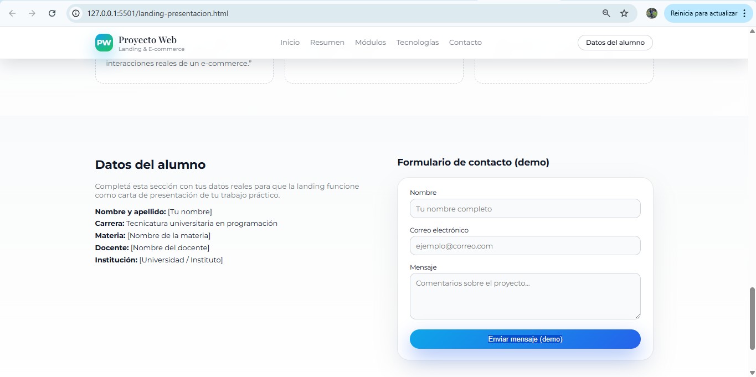Click the Reinicia para actualizar button
756x377 pixels.
(x=704, y=13)
